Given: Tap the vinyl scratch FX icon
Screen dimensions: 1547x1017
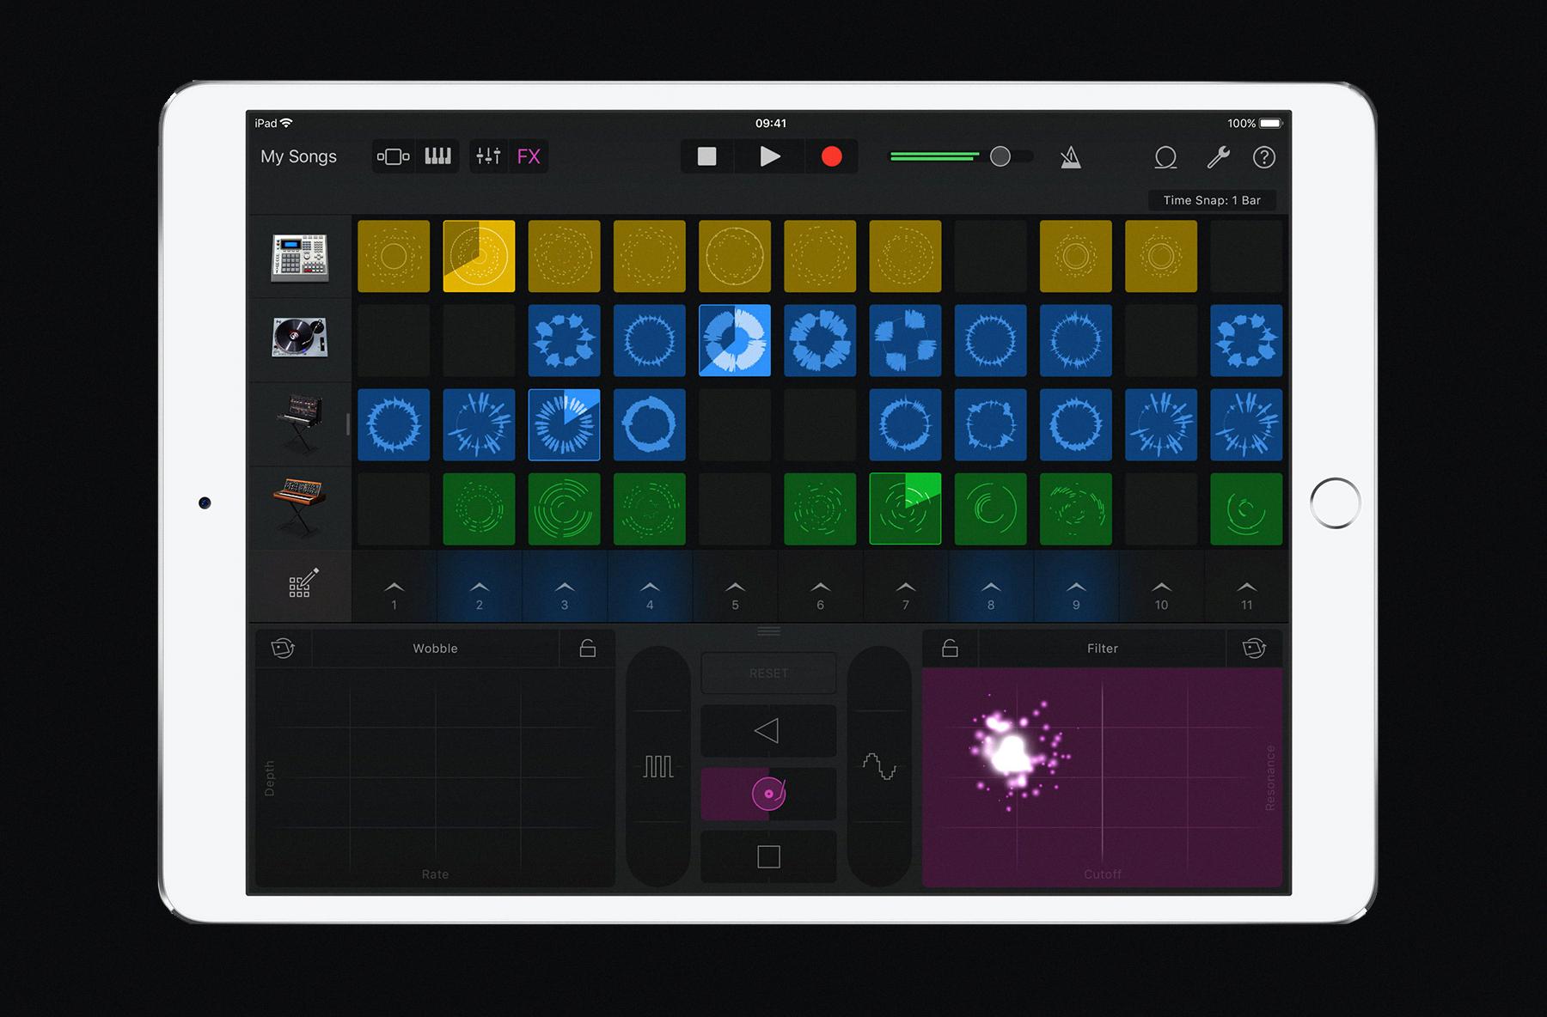Looking at the screenshot, I should [x=767, y=792].
